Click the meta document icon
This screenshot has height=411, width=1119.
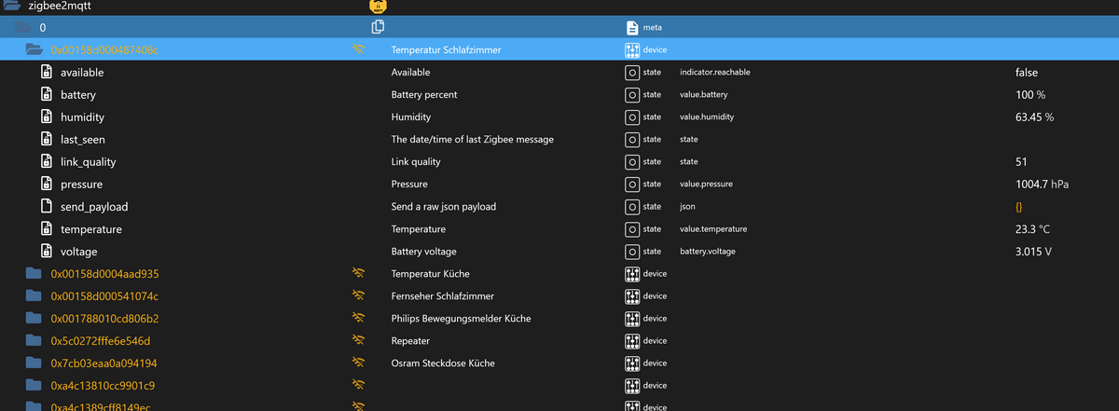(x=632, y=27)
